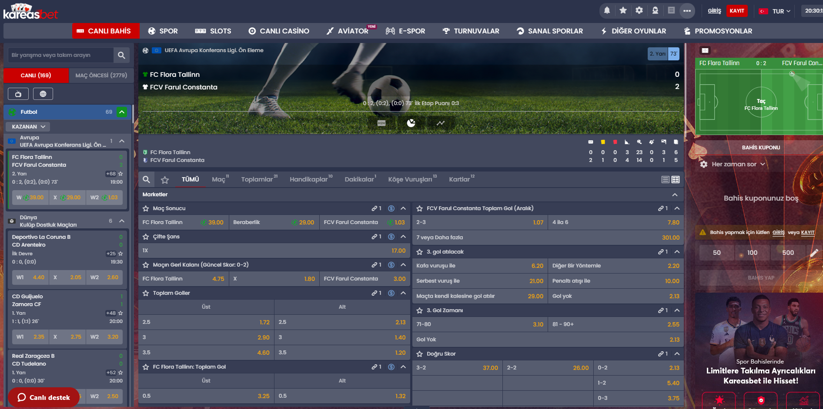
Task: Show favorite markets star tab
Action: [x=165, y=179]
